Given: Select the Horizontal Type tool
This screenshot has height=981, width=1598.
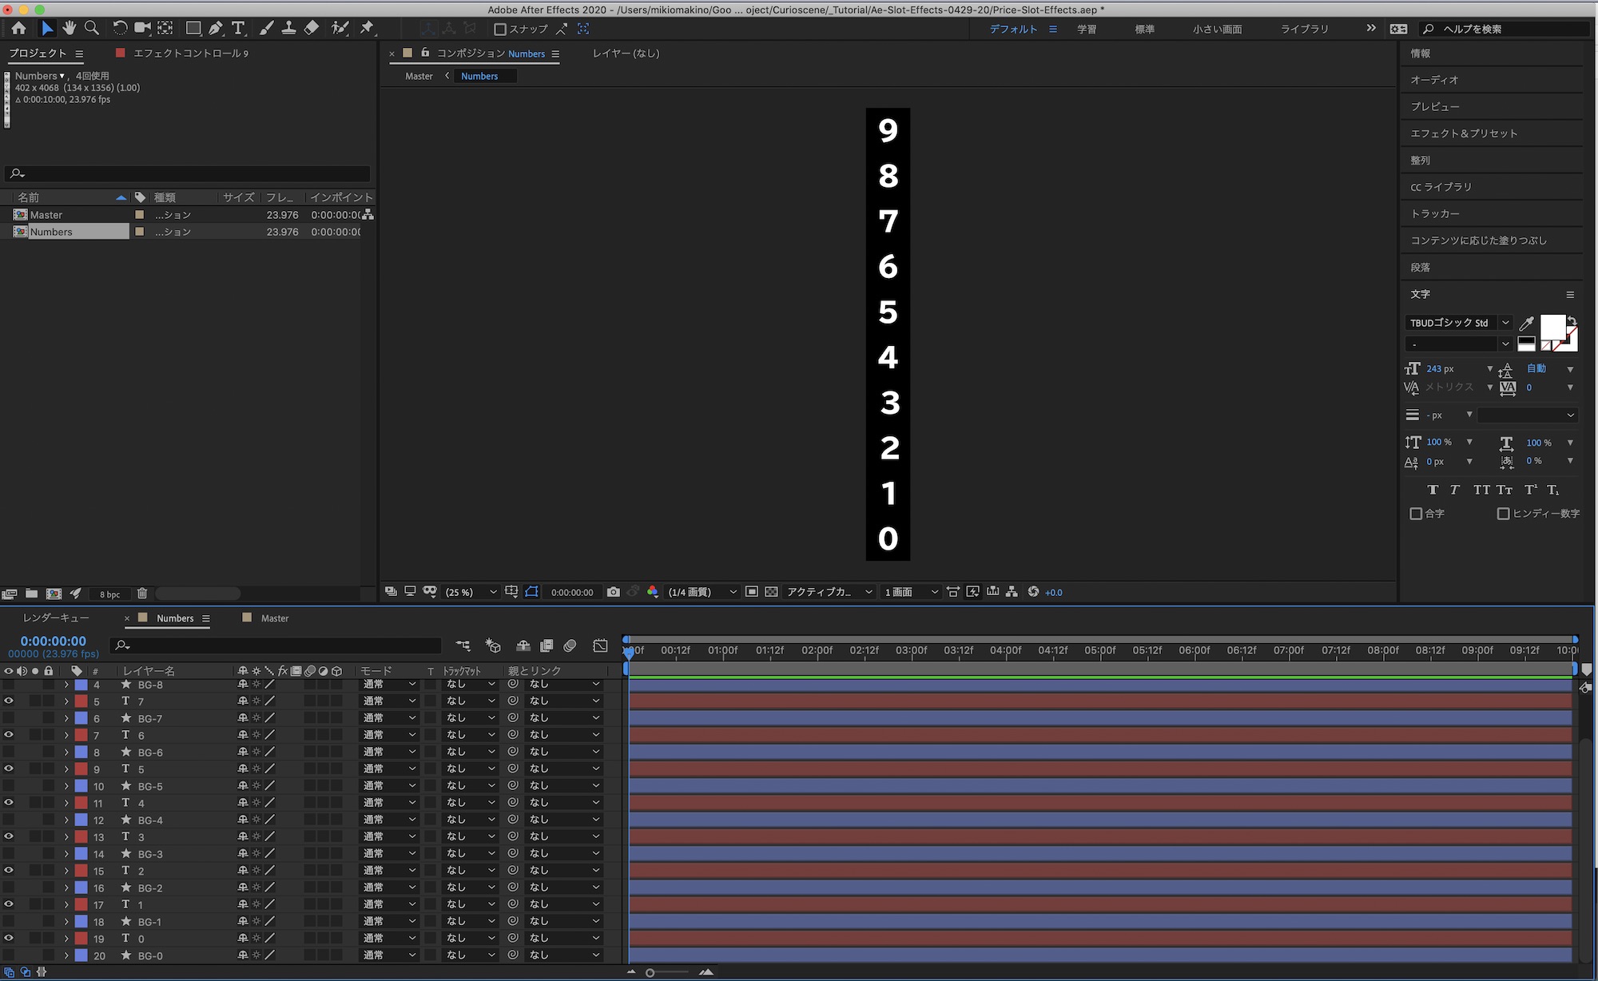Looking at the screenshot, I should click(238, 28).
